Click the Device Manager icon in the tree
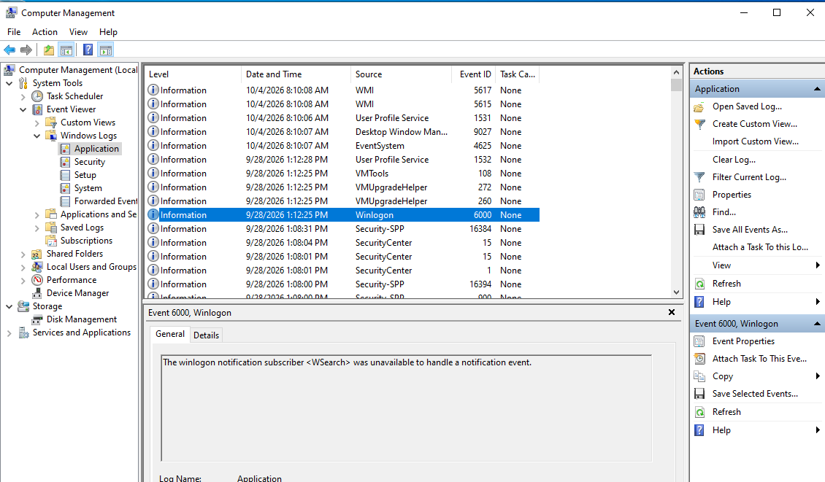This screenshot has width=825, height=482. point(37,293)
